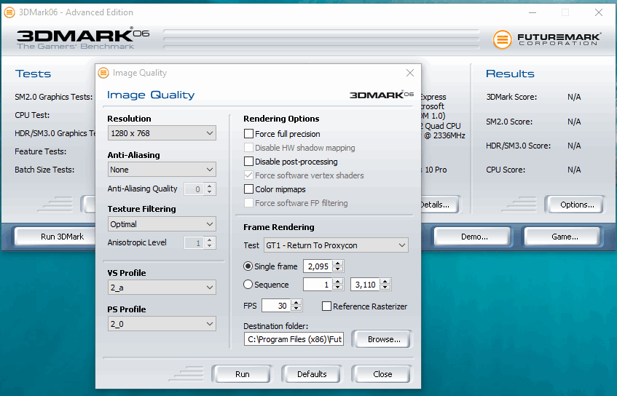Image resolution: width=617 pixels, height=396 pixels.
Task: Increase Single frame number with up arrow
Action: click(x=337, y=263)
